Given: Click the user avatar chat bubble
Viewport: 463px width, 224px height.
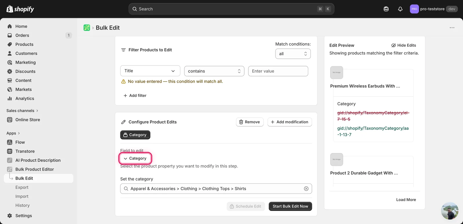Looking at the screenshot, I should point(450,211).
